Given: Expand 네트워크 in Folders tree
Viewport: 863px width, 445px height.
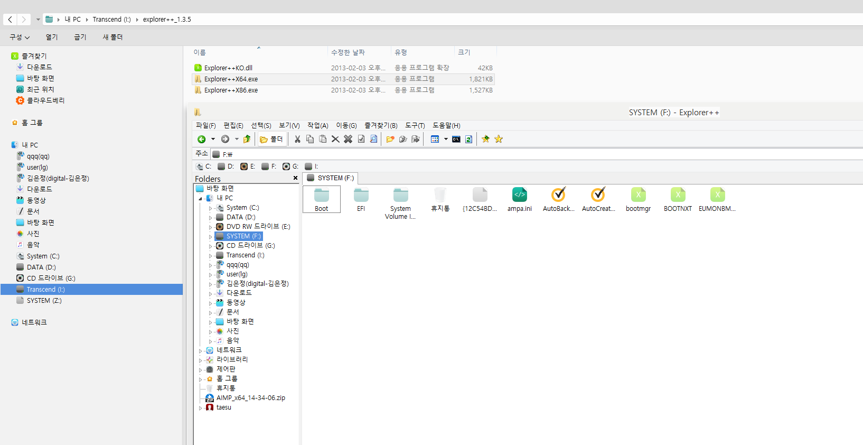Looking at the screenshot, I should coord(200,351).
